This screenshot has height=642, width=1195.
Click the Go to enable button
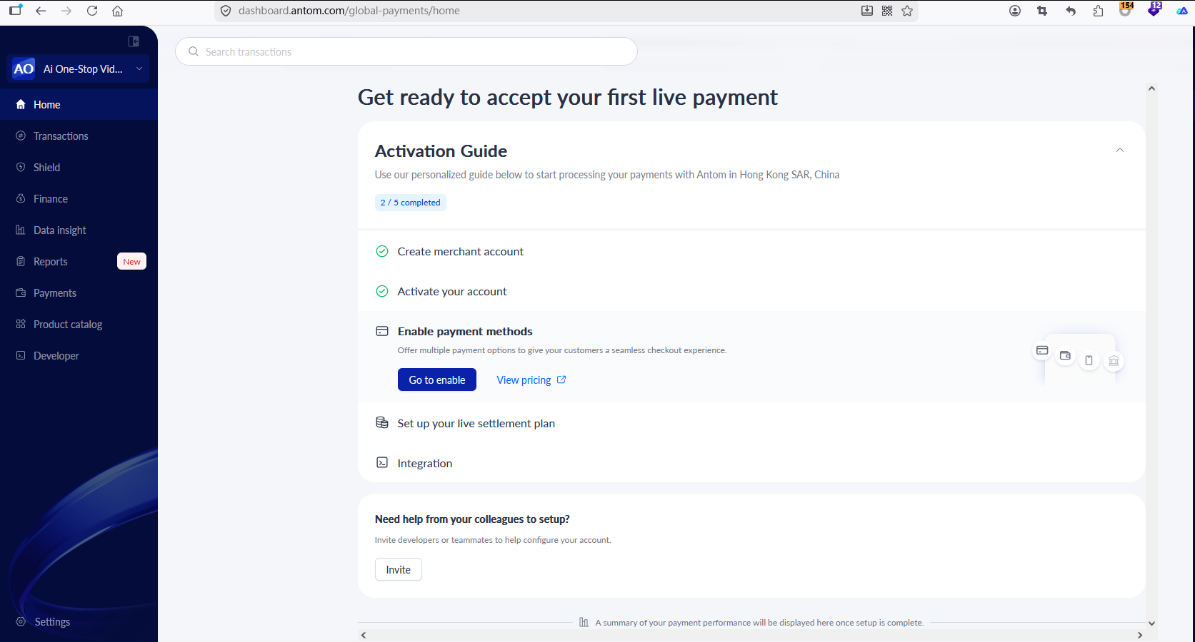437,380
